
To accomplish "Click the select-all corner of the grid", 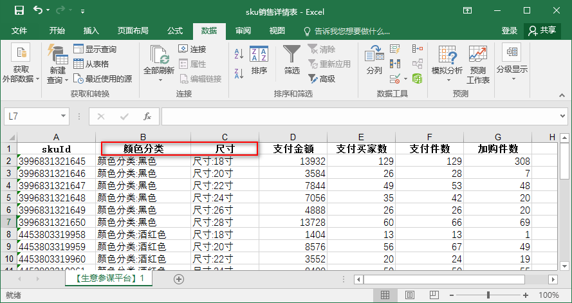I will [x=12, y=138].
